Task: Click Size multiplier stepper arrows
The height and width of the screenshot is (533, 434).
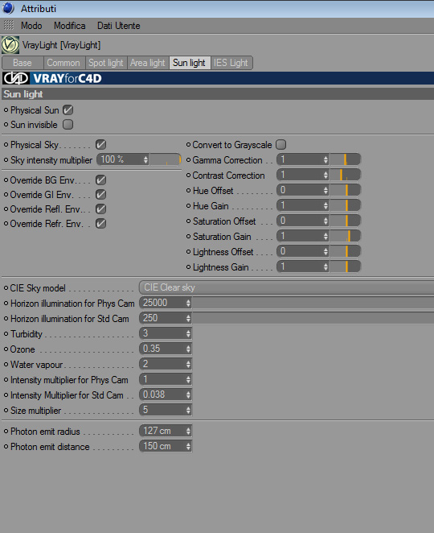Action: tap(188, 410)
